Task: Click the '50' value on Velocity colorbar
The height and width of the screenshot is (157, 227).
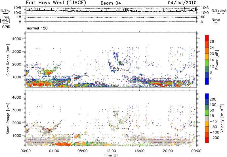Action: 212,110
